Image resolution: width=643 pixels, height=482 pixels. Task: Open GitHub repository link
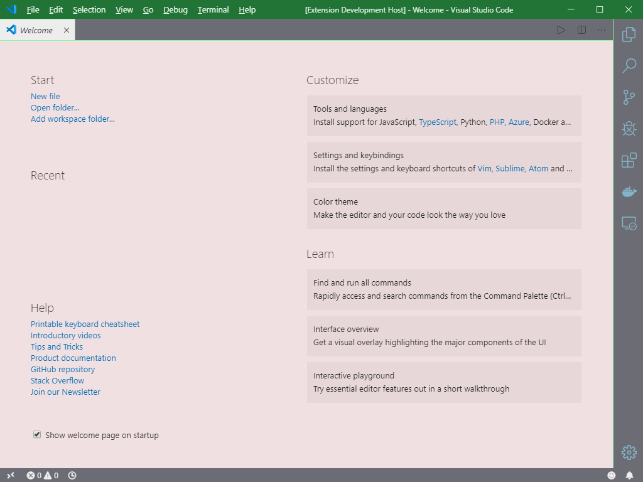click(63, 369)
